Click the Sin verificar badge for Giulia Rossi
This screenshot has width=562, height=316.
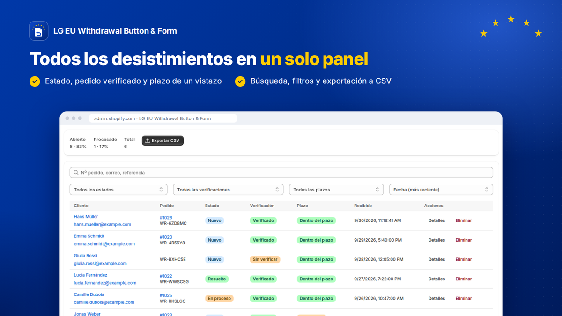coord(265,259)
